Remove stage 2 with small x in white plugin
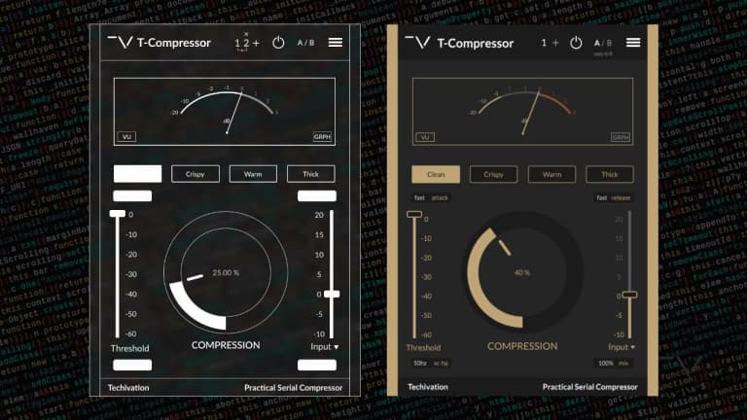This screenshot has height=420, width=747. 246,34
